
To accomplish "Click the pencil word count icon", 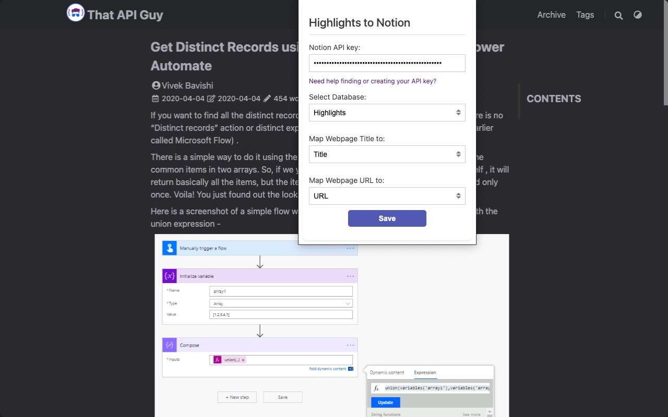I will [x=267, y=99].
